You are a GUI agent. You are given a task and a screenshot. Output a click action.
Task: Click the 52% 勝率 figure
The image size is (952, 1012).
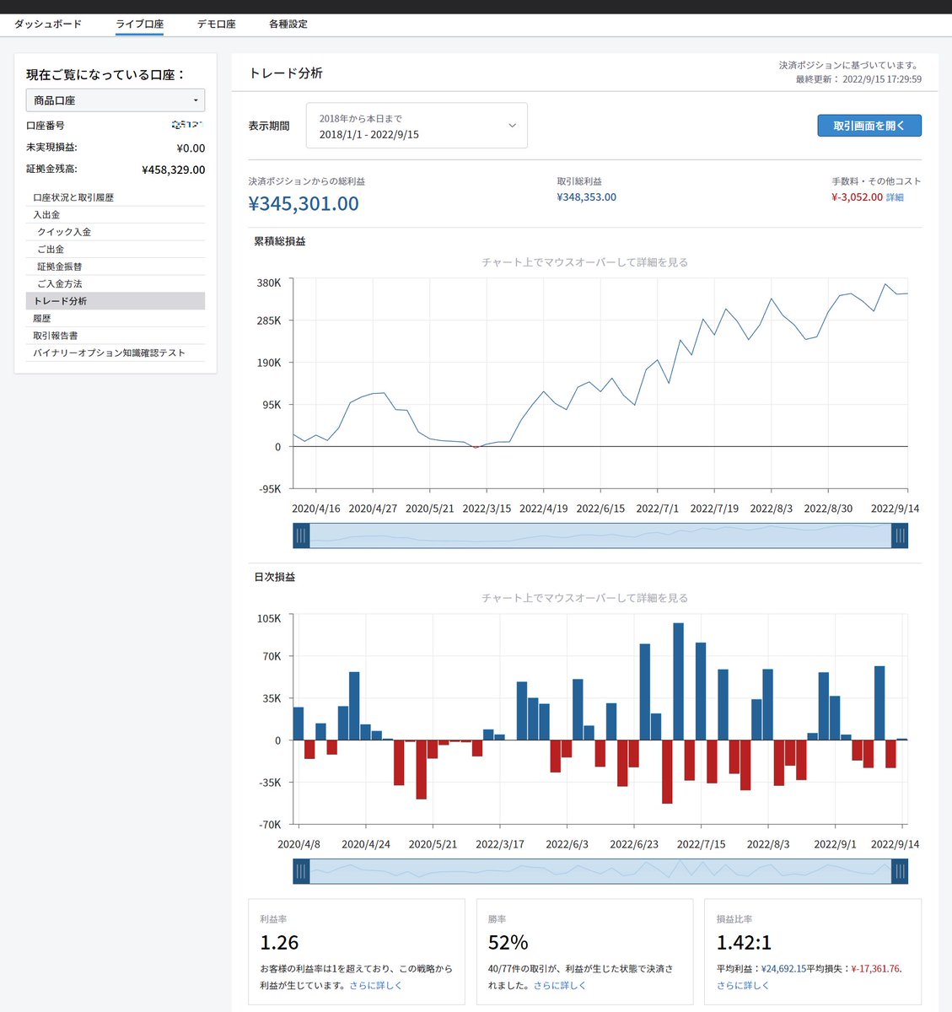pyautogui.click(x=508, y=943)
